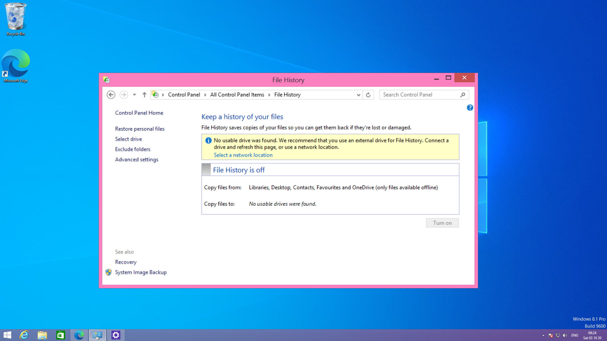607x341 pixels.
Task: Click the refresh button in address bar
Action: point(368,94)
